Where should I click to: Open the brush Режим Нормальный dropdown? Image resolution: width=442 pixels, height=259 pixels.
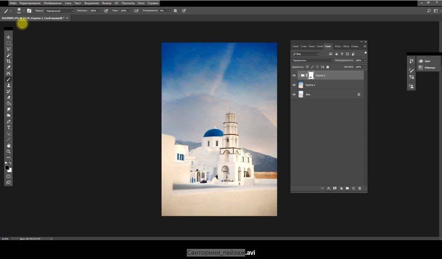click(59, 11)
